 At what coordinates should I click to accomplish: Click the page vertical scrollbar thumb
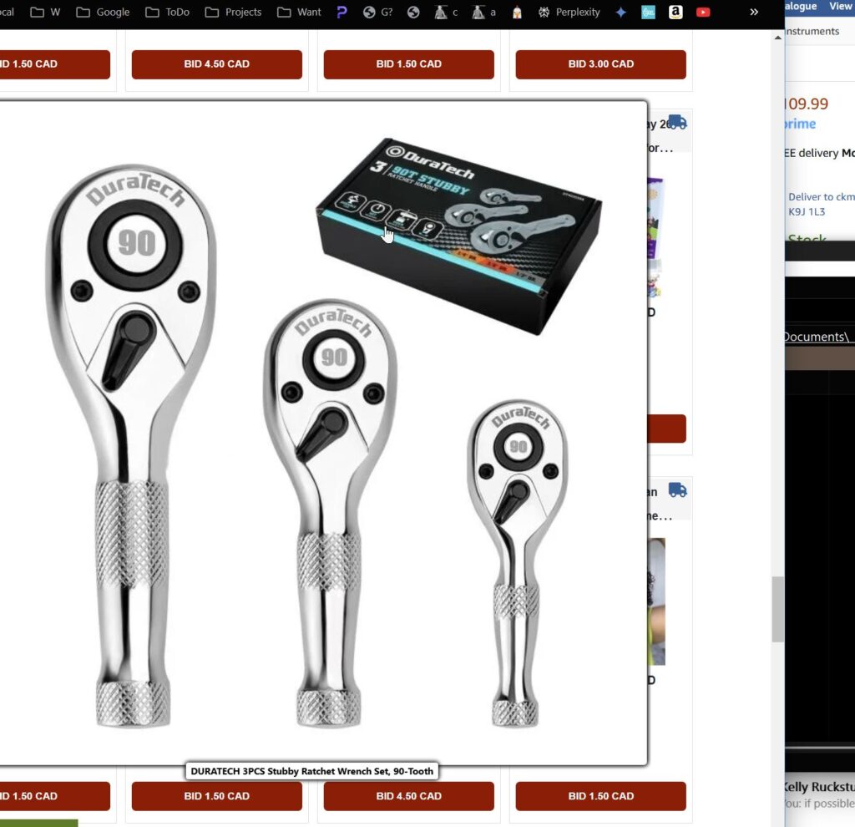pos(777,609)
